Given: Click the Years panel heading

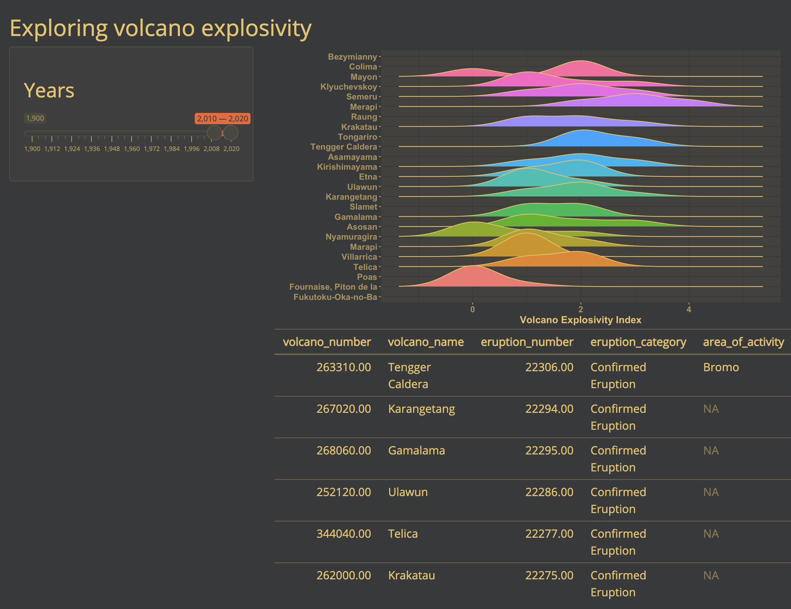Looking at the screenshot, I should point(49,90).
